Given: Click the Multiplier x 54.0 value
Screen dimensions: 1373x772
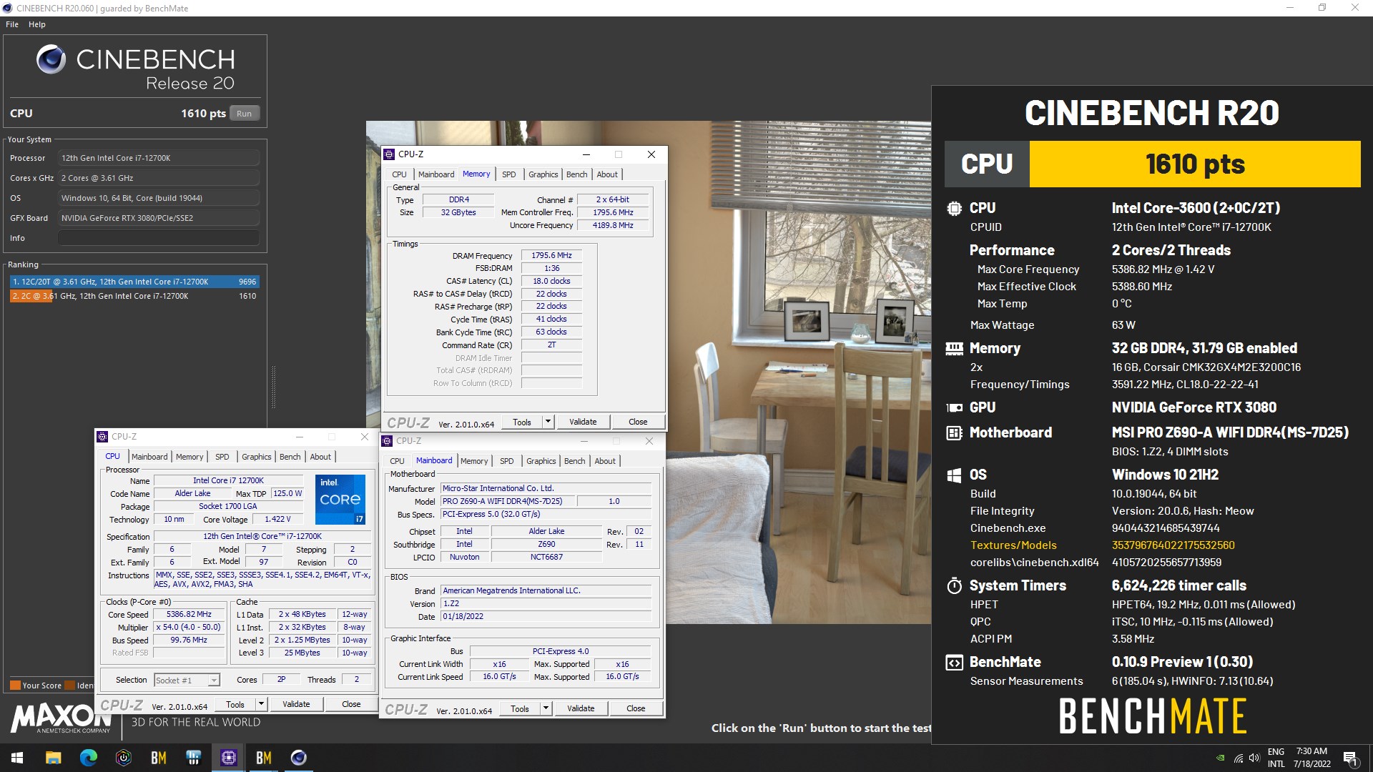Looking at the screenshot, I should pos(189,627).
